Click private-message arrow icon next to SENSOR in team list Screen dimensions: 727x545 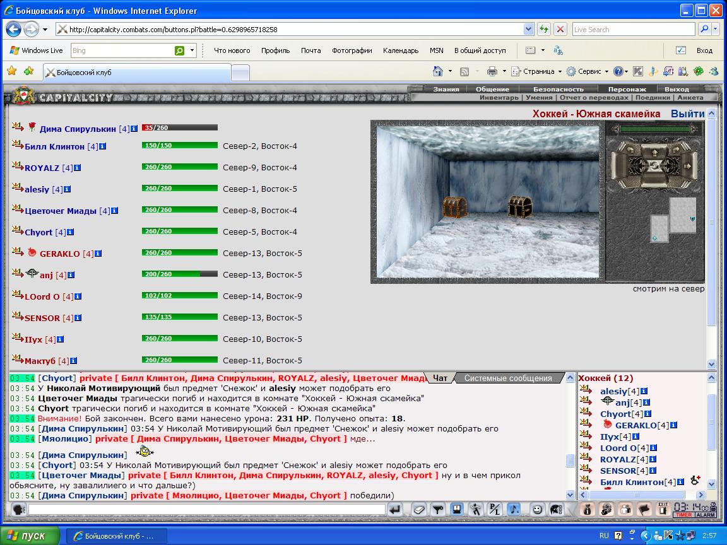[18, 315]
